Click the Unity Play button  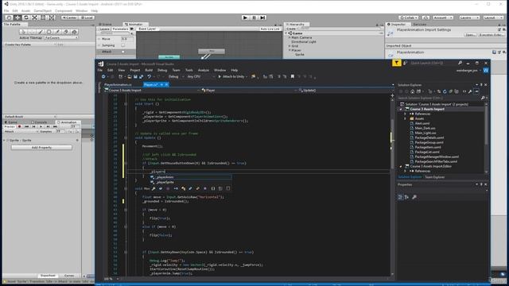[x=245, y=17]
